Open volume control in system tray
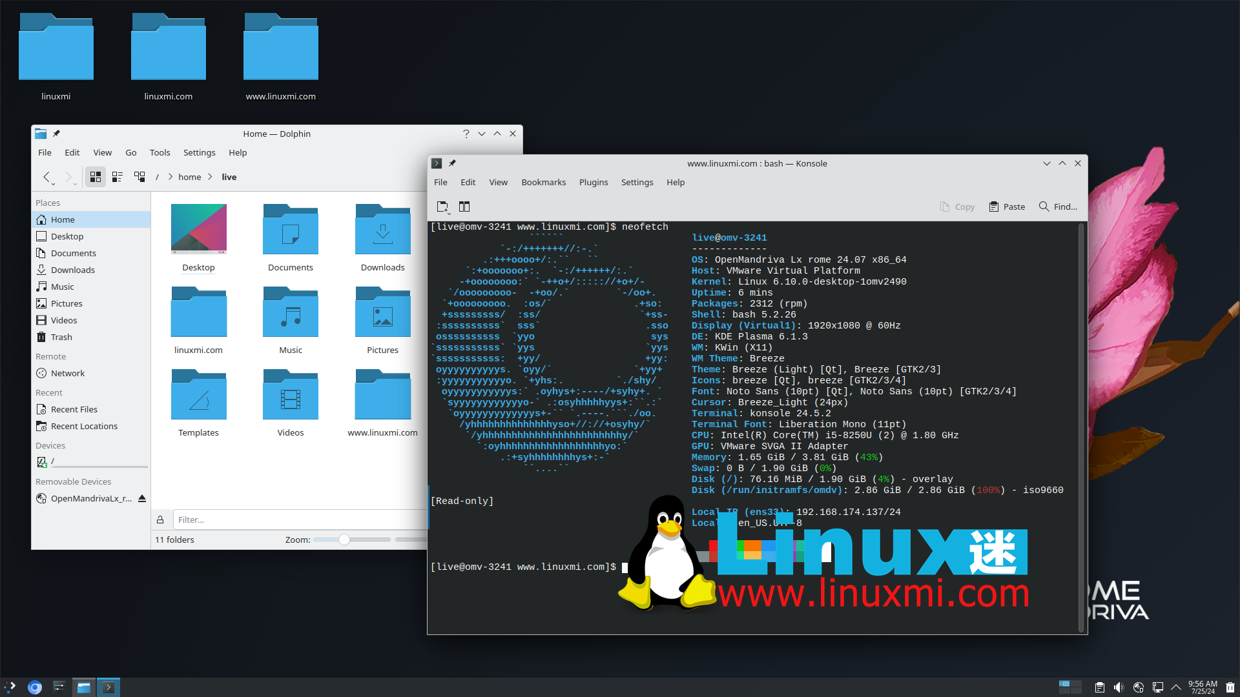Screen dimensions: 1240x697 click(x=1119, y=687)
